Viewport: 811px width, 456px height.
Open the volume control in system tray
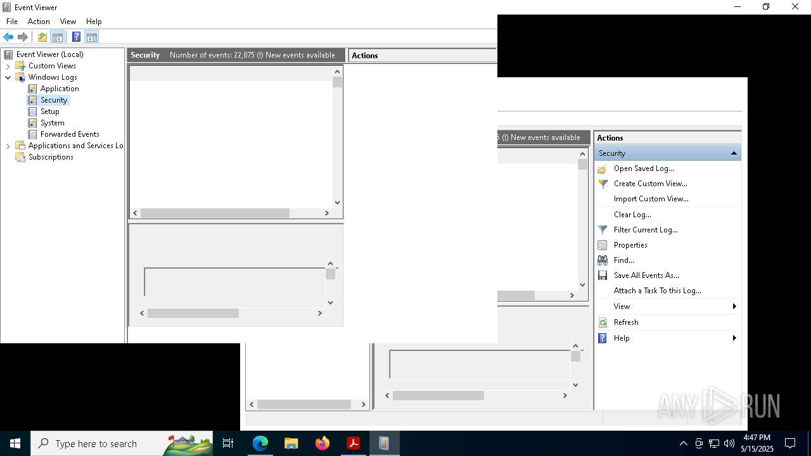[x=729, y=443]
